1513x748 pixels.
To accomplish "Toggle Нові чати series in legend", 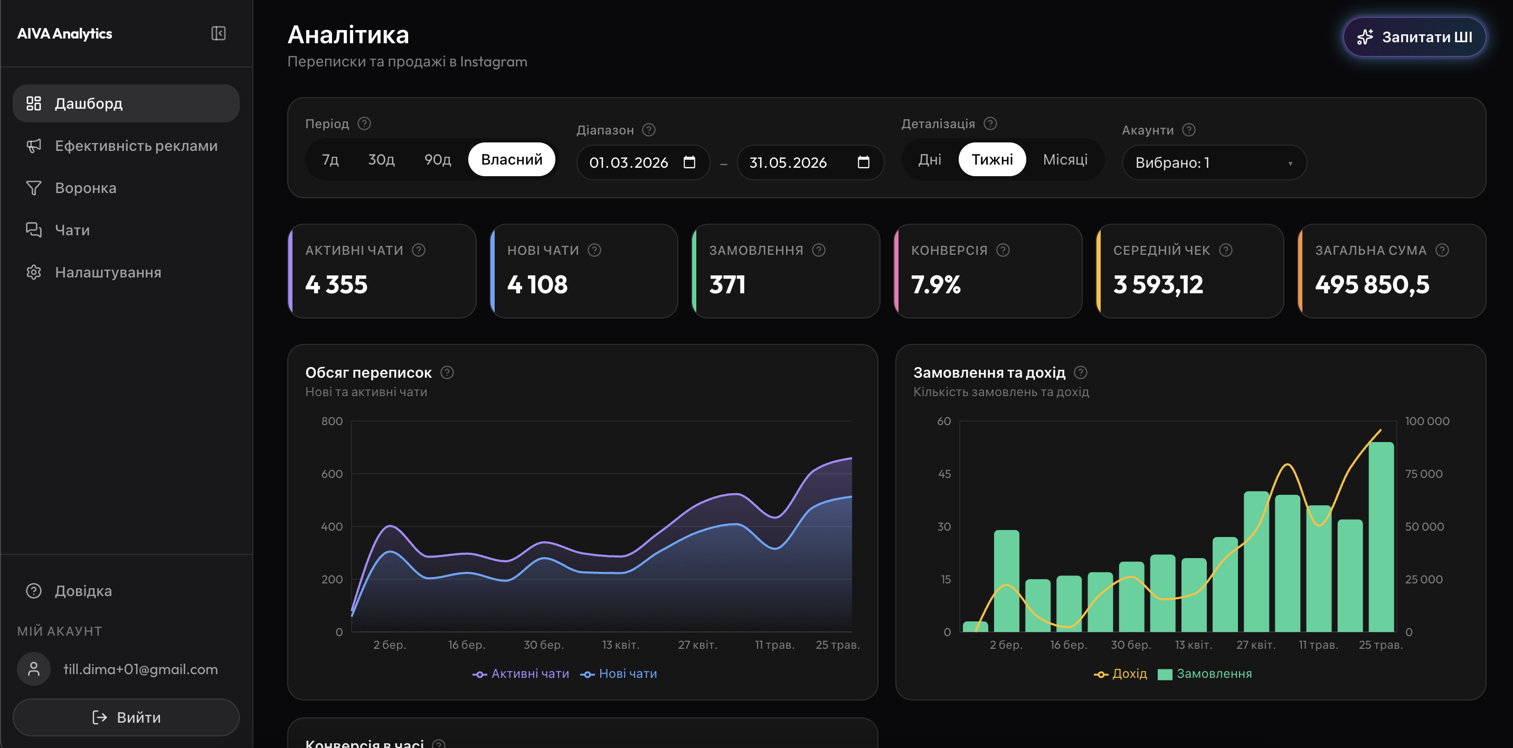I will [x=619, y=674].
